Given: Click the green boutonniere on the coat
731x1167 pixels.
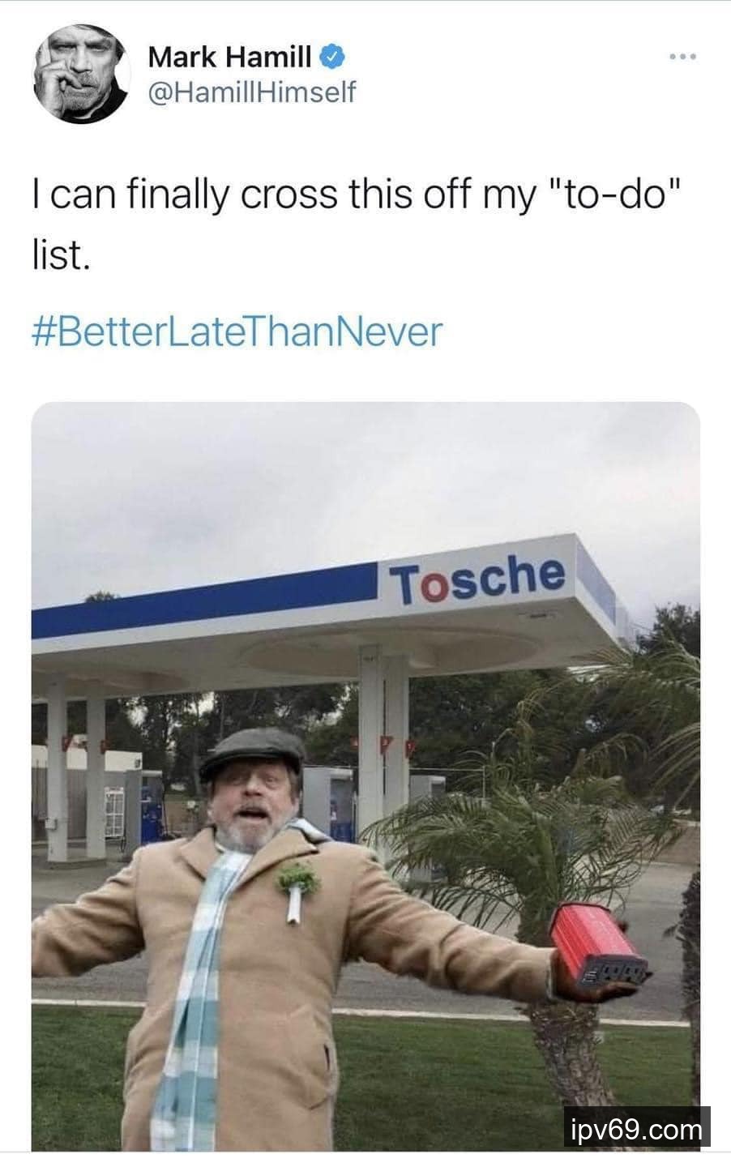Looking at the screenshot, I should coord(297,888).
